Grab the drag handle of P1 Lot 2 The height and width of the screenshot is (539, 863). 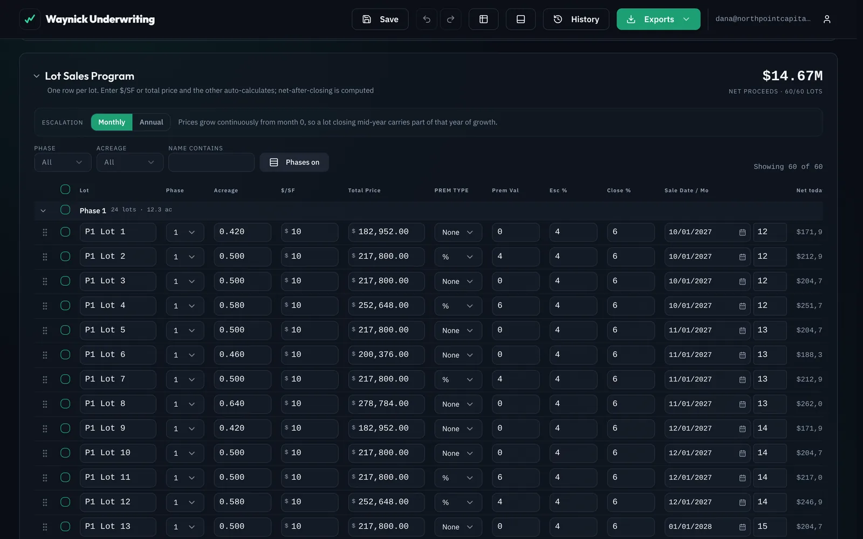point(45,257)
